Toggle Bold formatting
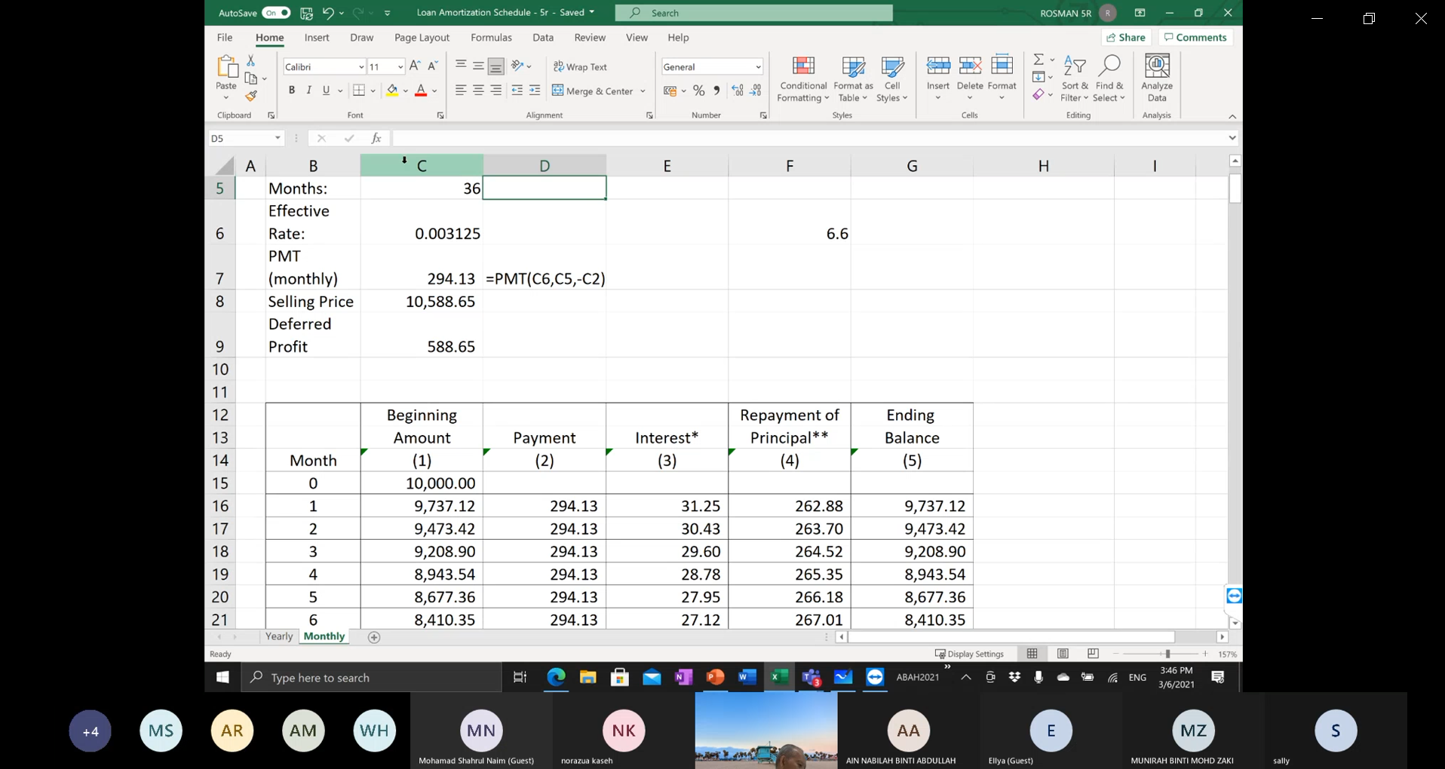The width and height of the screenshot is (1445, 769). pyautogui.click(x=291, y=91)
